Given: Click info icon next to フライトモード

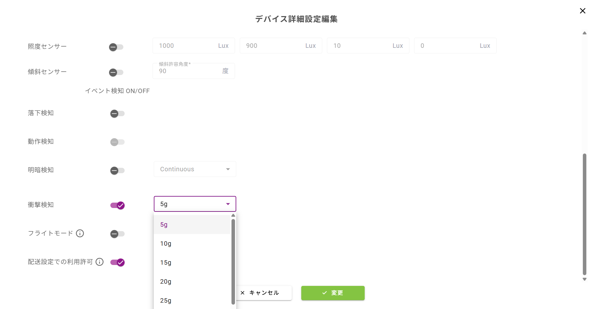Looking at the screenshot, I should click(80, 233).
